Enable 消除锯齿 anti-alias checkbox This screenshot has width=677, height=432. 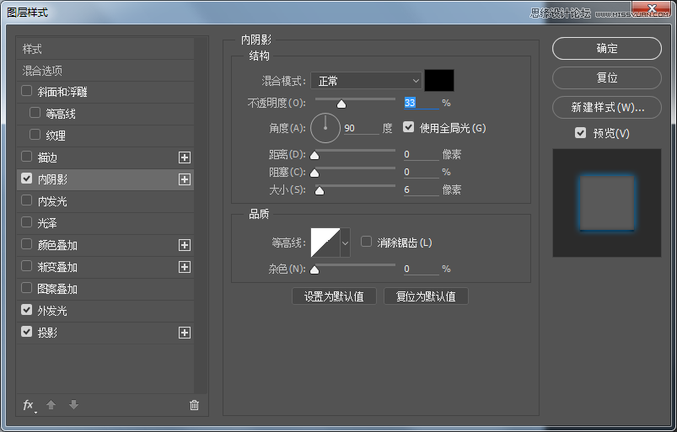coord(366,242)
